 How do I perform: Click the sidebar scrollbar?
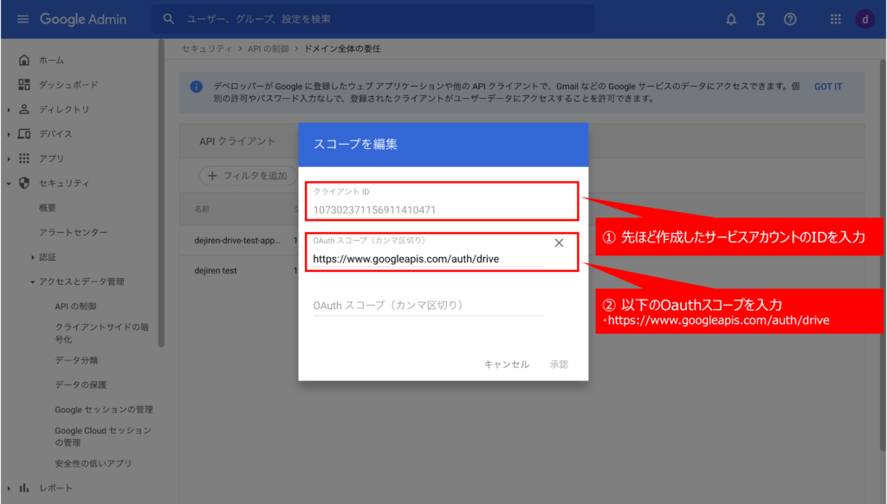coord(161,192)
